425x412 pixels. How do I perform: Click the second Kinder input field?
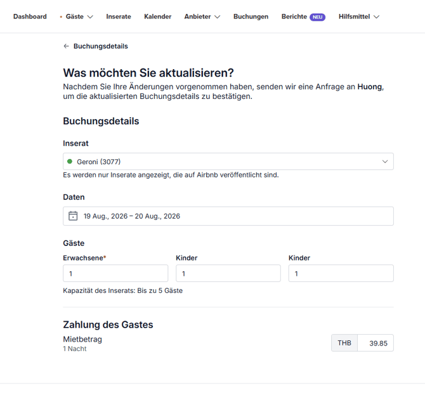tap(341, 274)
